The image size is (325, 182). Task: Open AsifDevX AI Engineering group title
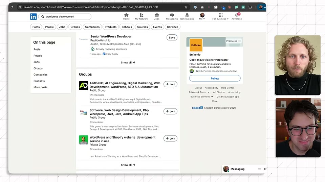pos(125,85)
